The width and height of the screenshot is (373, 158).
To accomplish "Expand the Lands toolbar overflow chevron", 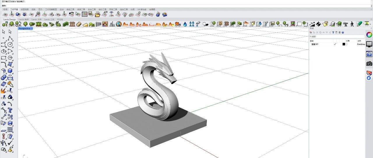I will pos(370,24).
